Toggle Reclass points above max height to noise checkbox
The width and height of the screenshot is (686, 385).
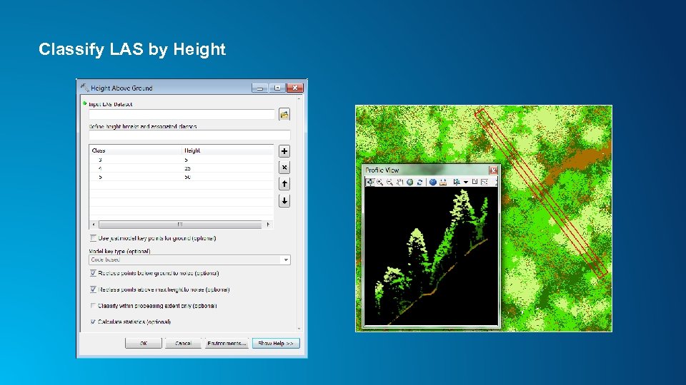pos(93,289)
